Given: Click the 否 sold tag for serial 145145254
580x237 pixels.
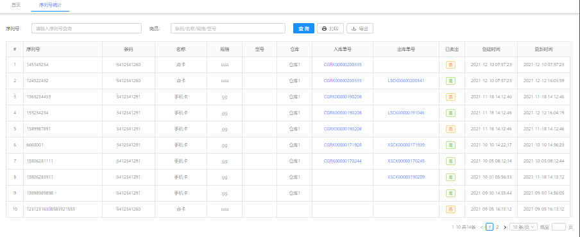Looking at the screenshot, I should click(x=450, y=65).
